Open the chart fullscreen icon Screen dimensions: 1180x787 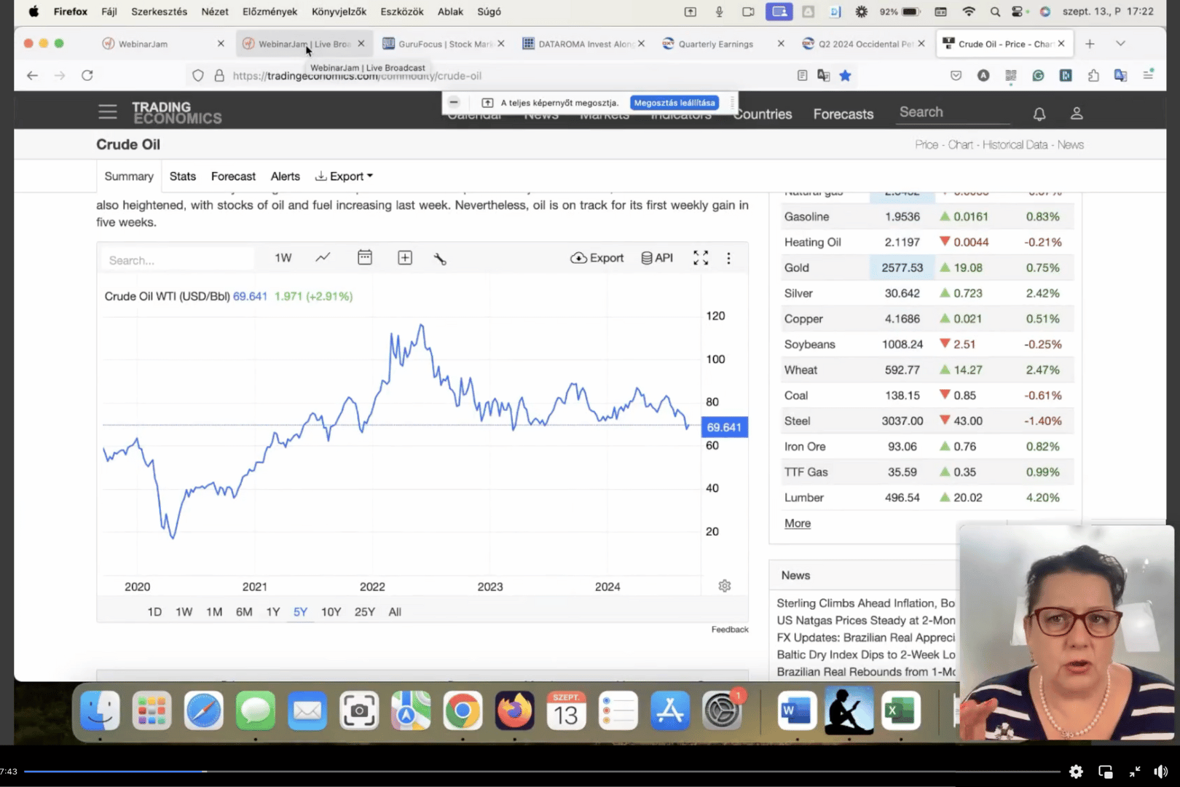coord(700,258)
